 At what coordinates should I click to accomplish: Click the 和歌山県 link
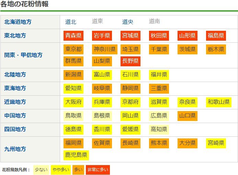point(218,102)
